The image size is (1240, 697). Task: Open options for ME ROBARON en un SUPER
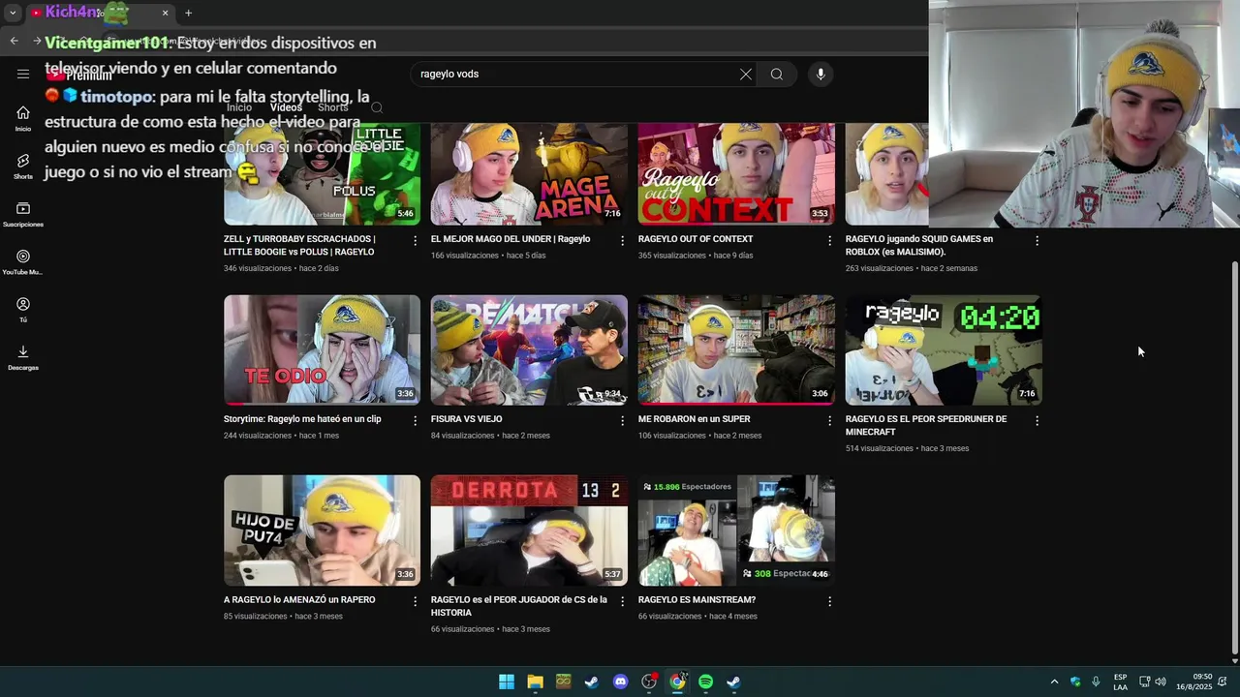coord(829,420)
